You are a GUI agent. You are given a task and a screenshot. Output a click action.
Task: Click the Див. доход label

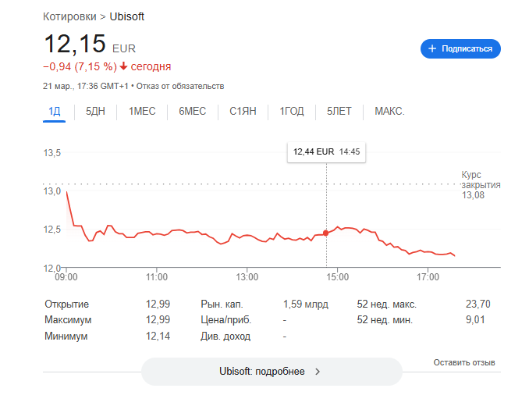point(225,337)
